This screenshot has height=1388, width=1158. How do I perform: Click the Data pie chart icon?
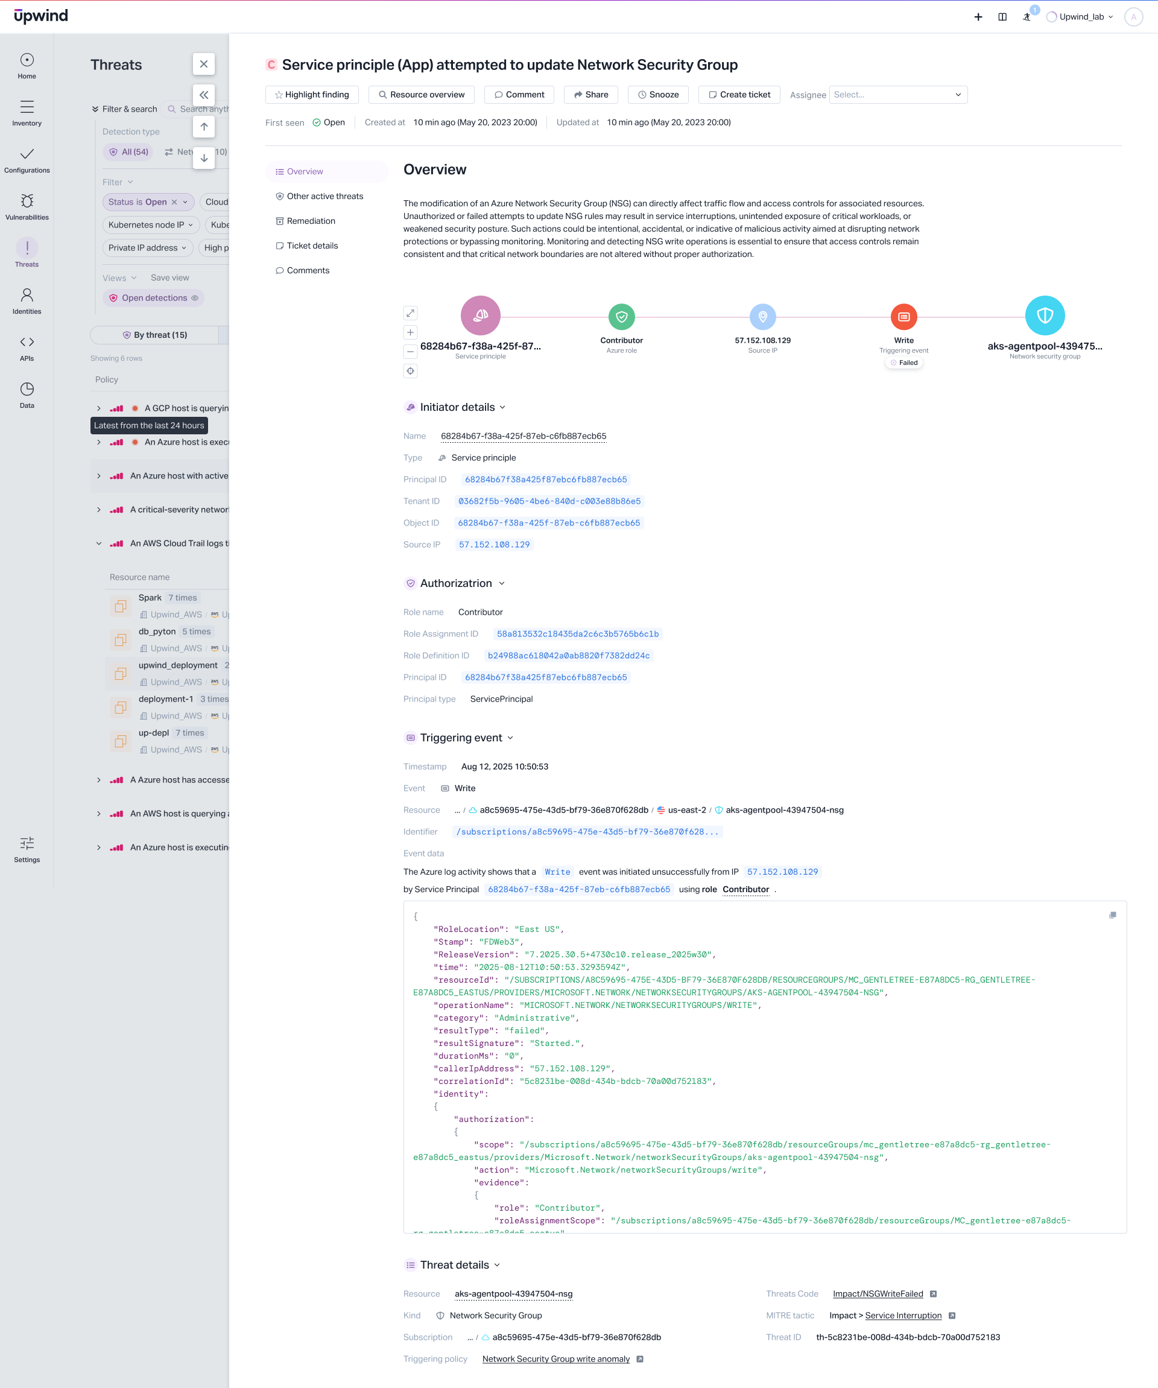pos(27,388)
